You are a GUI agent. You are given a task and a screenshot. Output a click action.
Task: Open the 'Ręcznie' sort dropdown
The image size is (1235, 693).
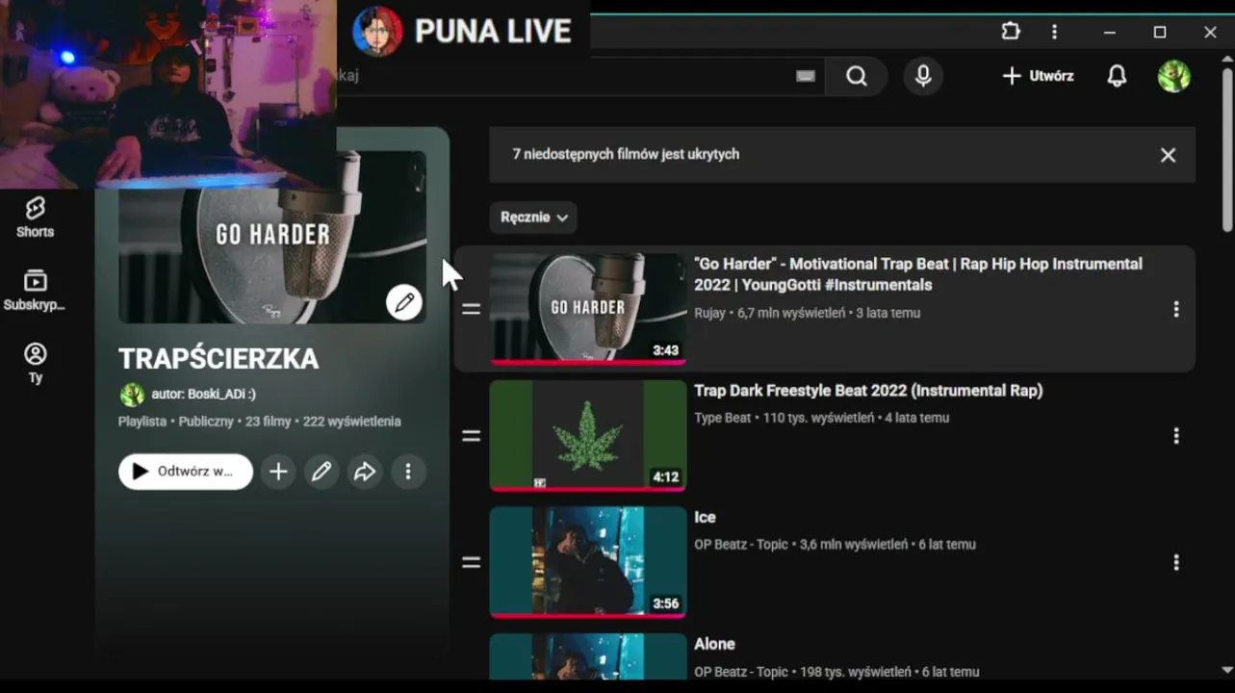tap(533, 218)
